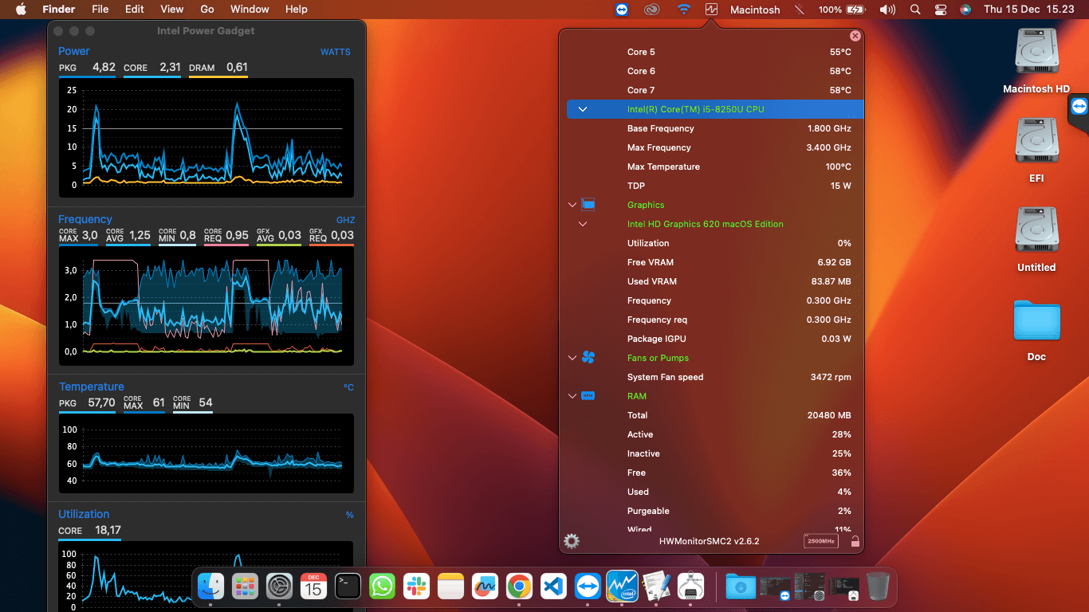This screenshot has height=612, width=1089.
Task: Launch Terminal from the Dock
Action: [348, 587]
